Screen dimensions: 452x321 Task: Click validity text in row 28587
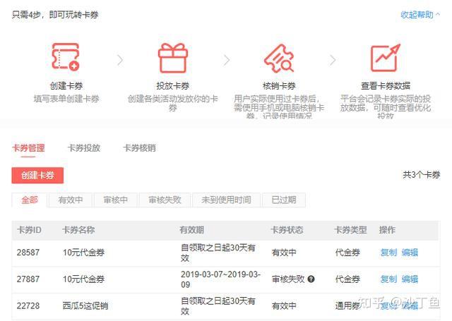[x=218, y=253]
